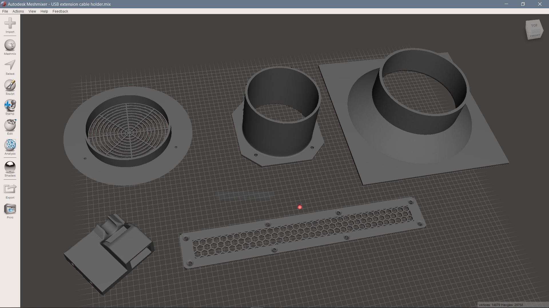549x308 pixels.
Task: Open the Sculpt brush tool
Action: coord(10,87)
